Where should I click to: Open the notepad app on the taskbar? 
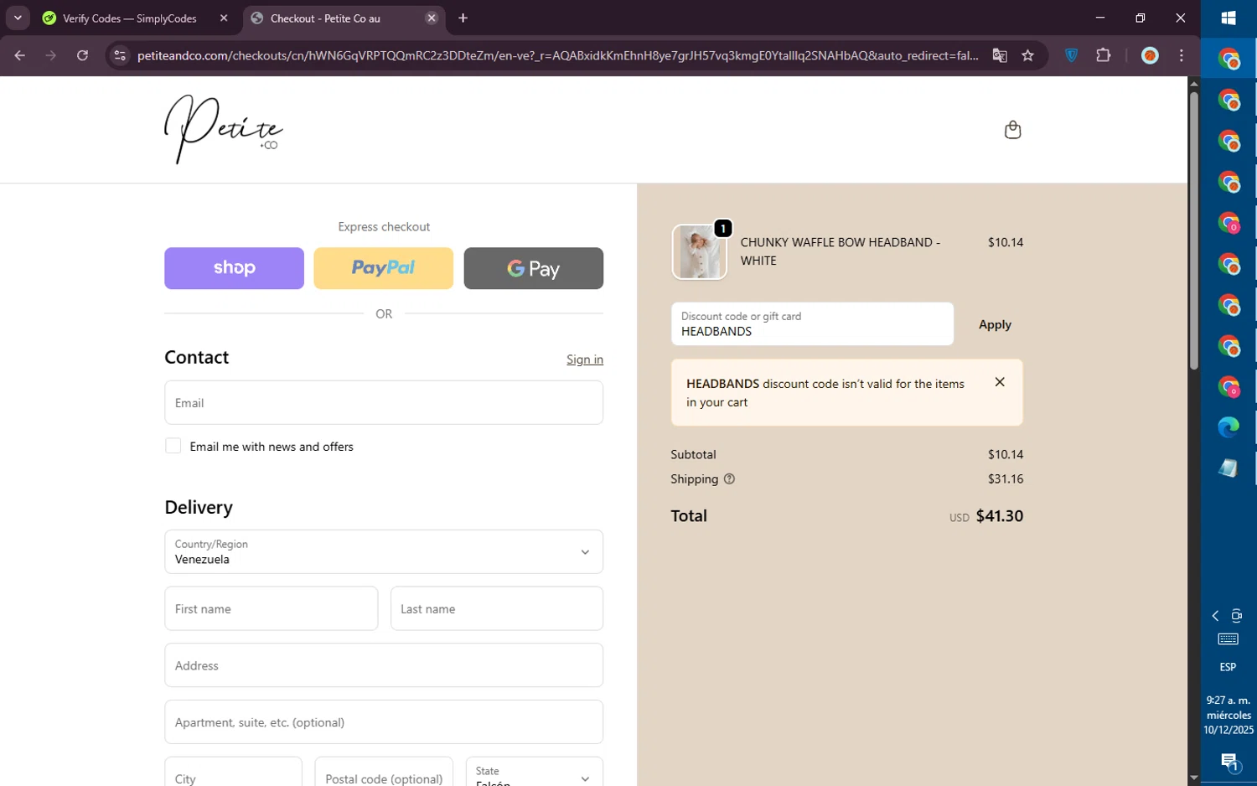point(1229,468)
